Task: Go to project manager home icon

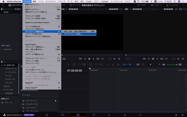Action: 176,115
